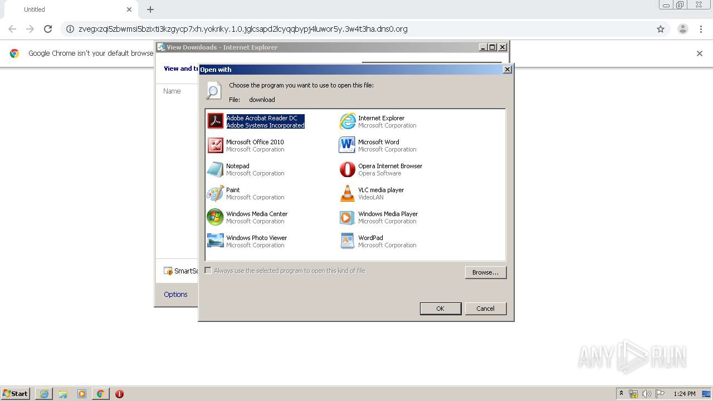This screenshot has height=401, width=713.
Task: Open the Chrome profile avatar
Action: 683,29
